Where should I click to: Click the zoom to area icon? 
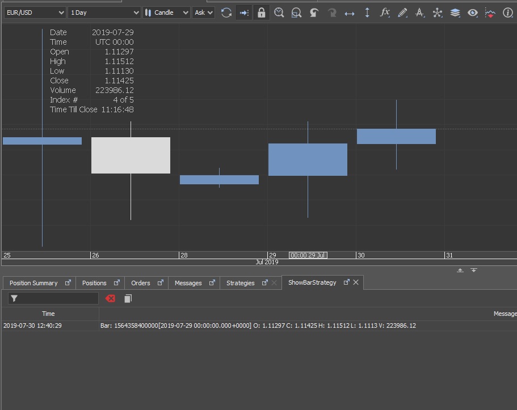click(296, 13)
